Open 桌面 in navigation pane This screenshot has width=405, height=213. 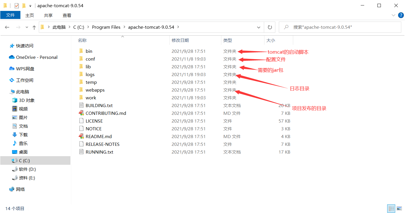click(x=23, y=152)
